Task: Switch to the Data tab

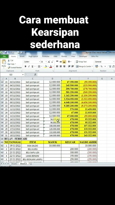Action: tap(55, 56)
